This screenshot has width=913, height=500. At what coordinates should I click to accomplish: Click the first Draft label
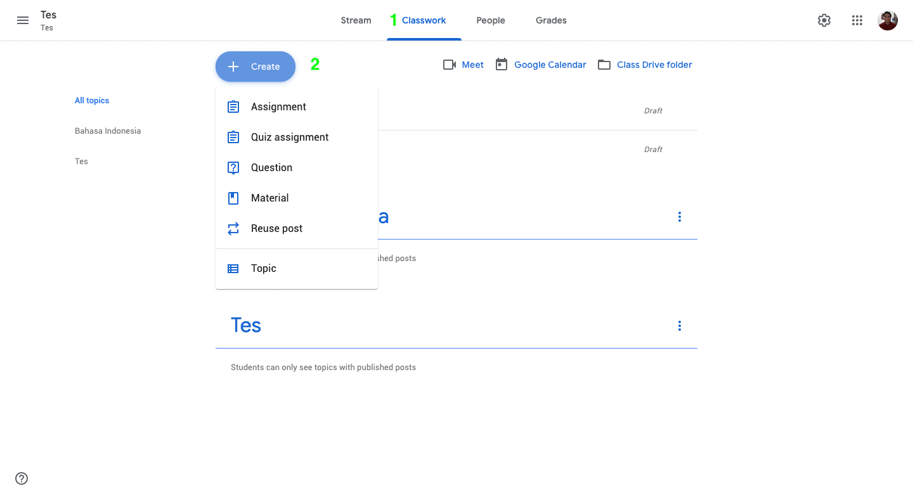653,111
